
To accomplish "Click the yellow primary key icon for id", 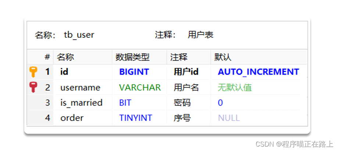I will pos(33,72).
